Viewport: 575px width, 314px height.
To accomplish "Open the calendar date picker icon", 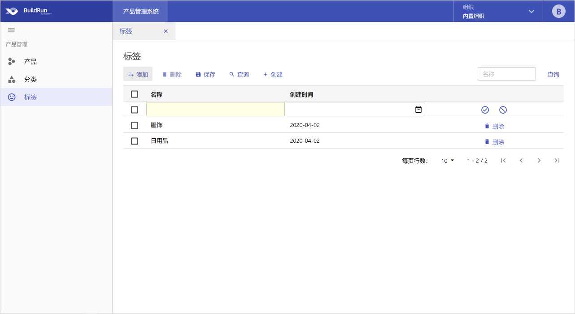I will [418, 109].
